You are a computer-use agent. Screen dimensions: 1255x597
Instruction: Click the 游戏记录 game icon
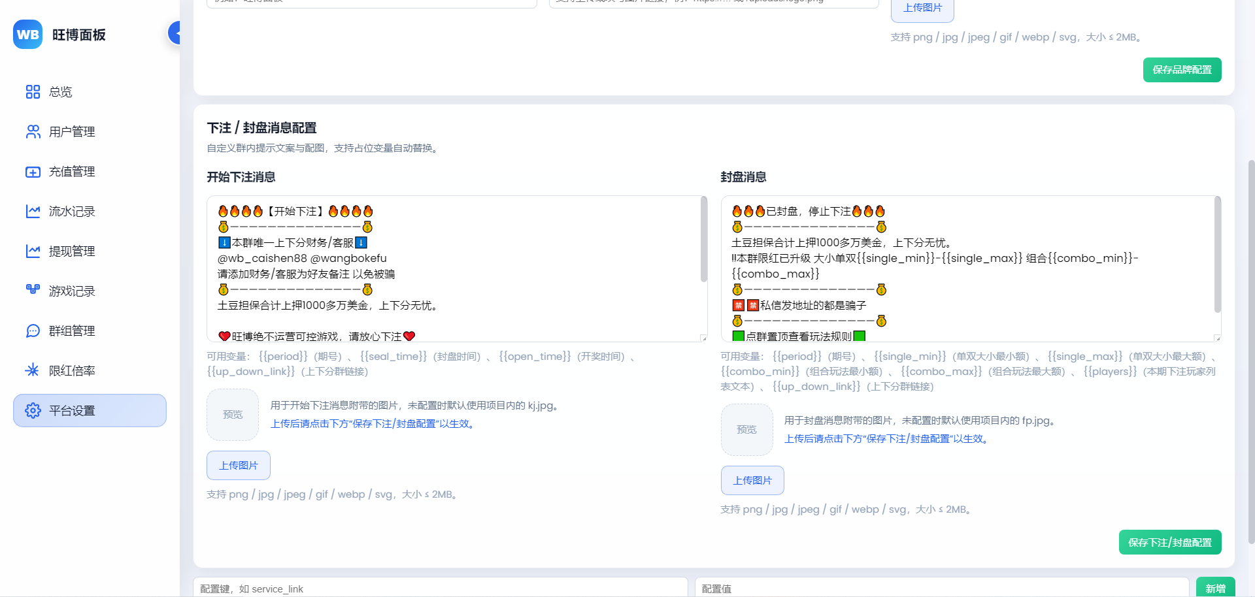tap(33, 289)
